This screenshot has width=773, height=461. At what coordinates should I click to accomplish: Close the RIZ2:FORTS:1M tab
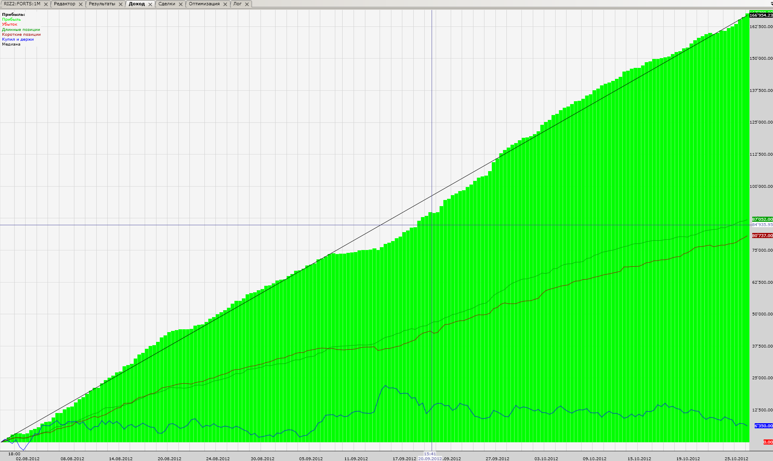[x=46, y=4]
